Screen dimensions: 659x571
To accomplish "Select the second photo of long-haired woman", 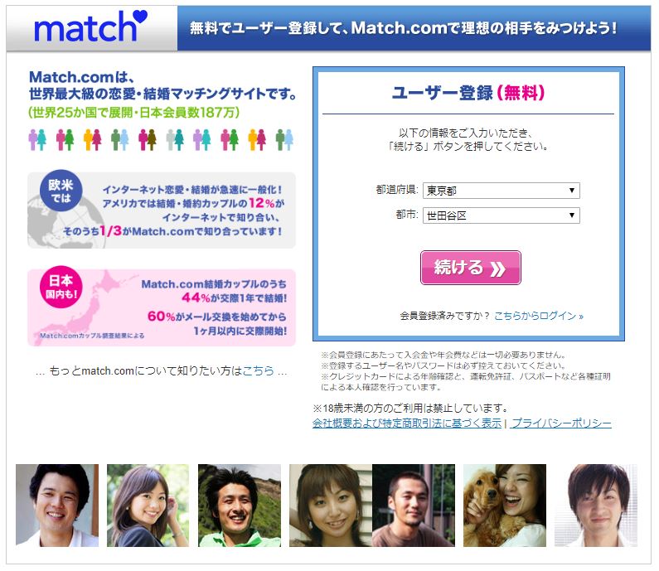I will [x=148, y=505].
